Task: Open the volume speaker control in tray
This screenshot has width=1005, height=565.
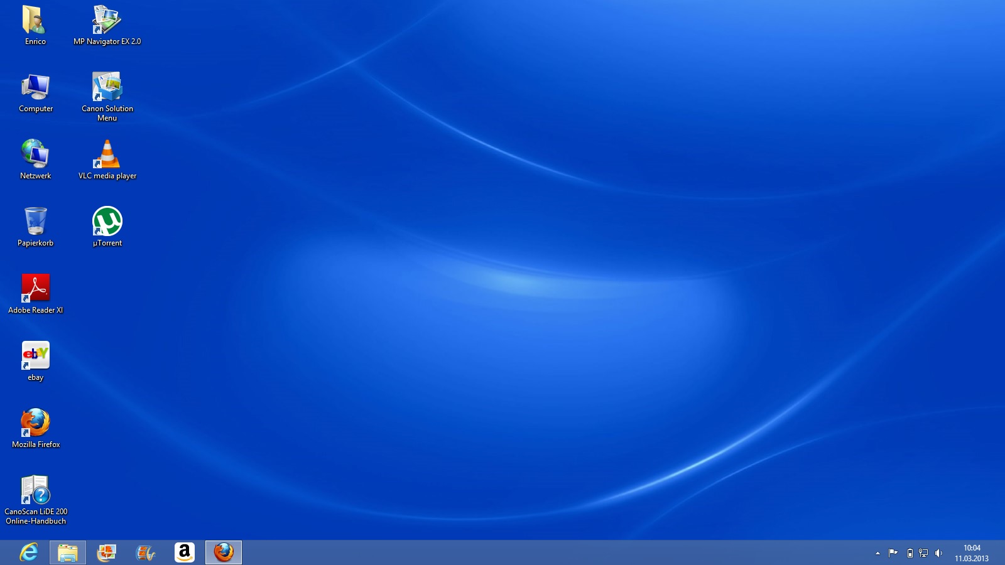Action: click(938, 553)
